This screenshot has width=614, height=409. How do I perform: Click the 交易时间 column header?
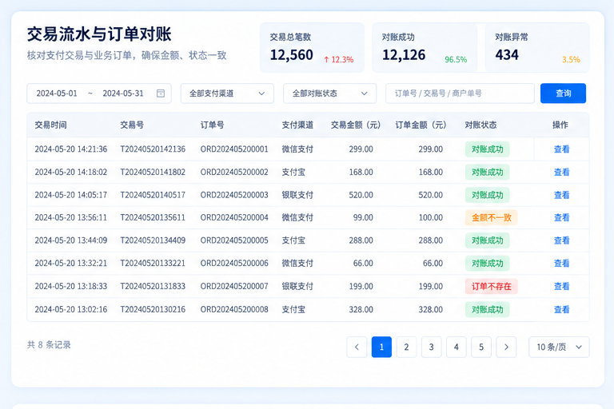tap(50, 125)
